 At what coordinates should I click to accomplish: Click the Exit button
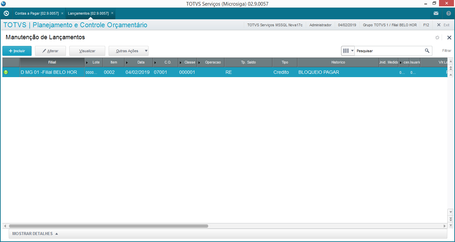coord(443,25)
